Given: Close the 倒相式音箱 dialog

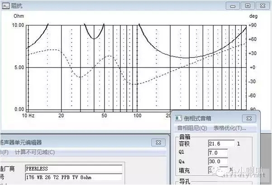Looking at the screenshot, I should point(248,118).
